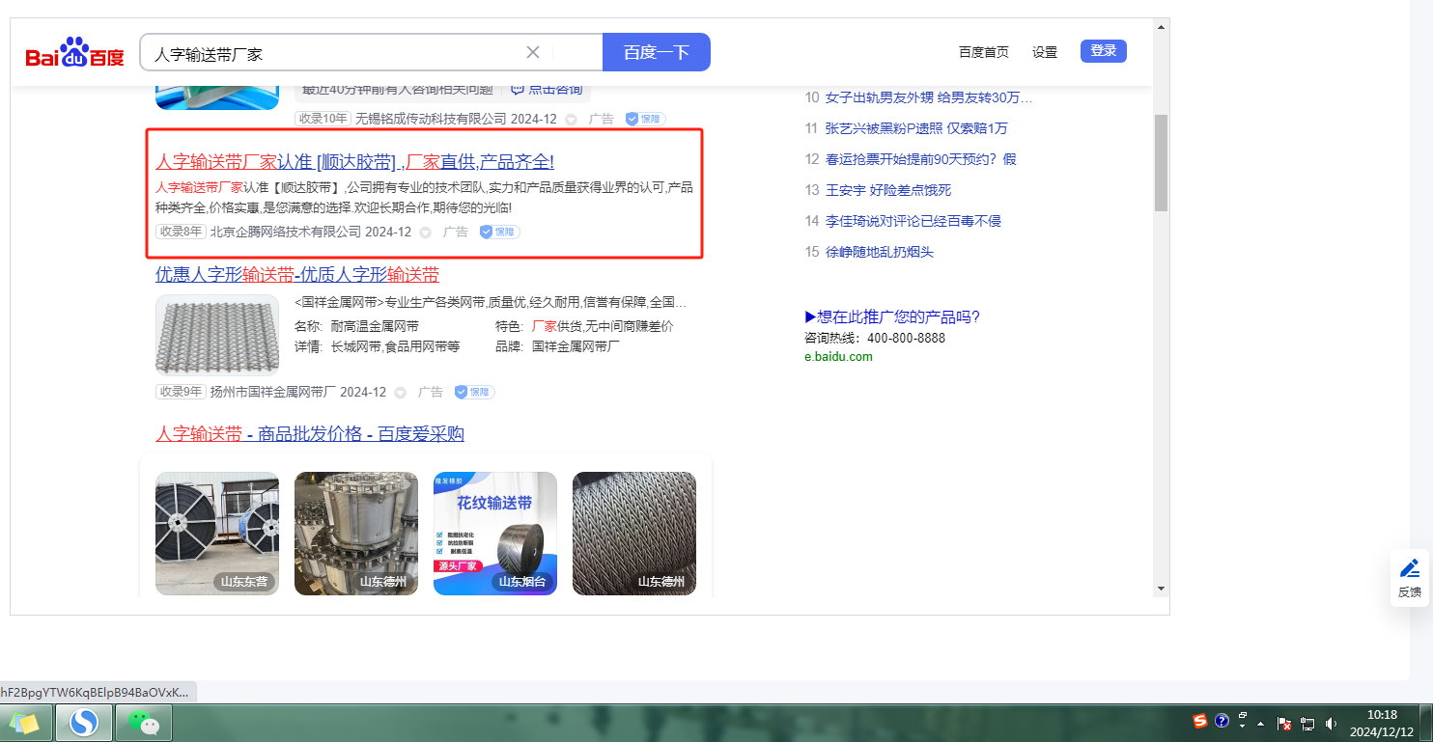Open the 山东烟台 花纹输送带 product thumbnail
The height and width of the screenshot is (742, 1433).
coord(495,534)
